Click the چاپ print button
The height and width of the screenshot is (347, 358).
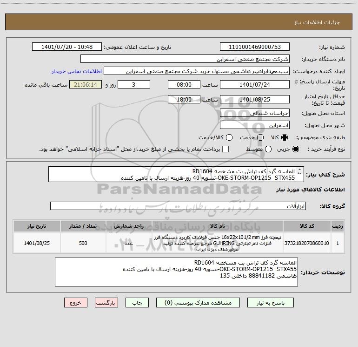tap(137, 303)
